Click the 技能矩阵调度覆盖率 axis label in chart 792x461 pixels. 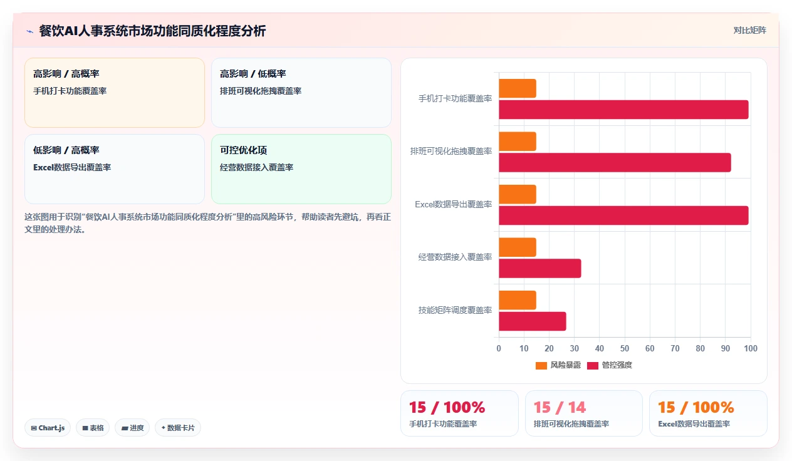point(456,310)
